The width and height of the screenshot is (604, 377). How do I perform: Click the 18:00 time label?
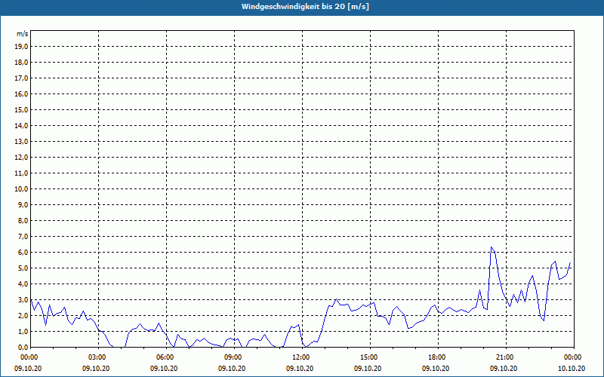pyautogui.click(x=438, y=357)
